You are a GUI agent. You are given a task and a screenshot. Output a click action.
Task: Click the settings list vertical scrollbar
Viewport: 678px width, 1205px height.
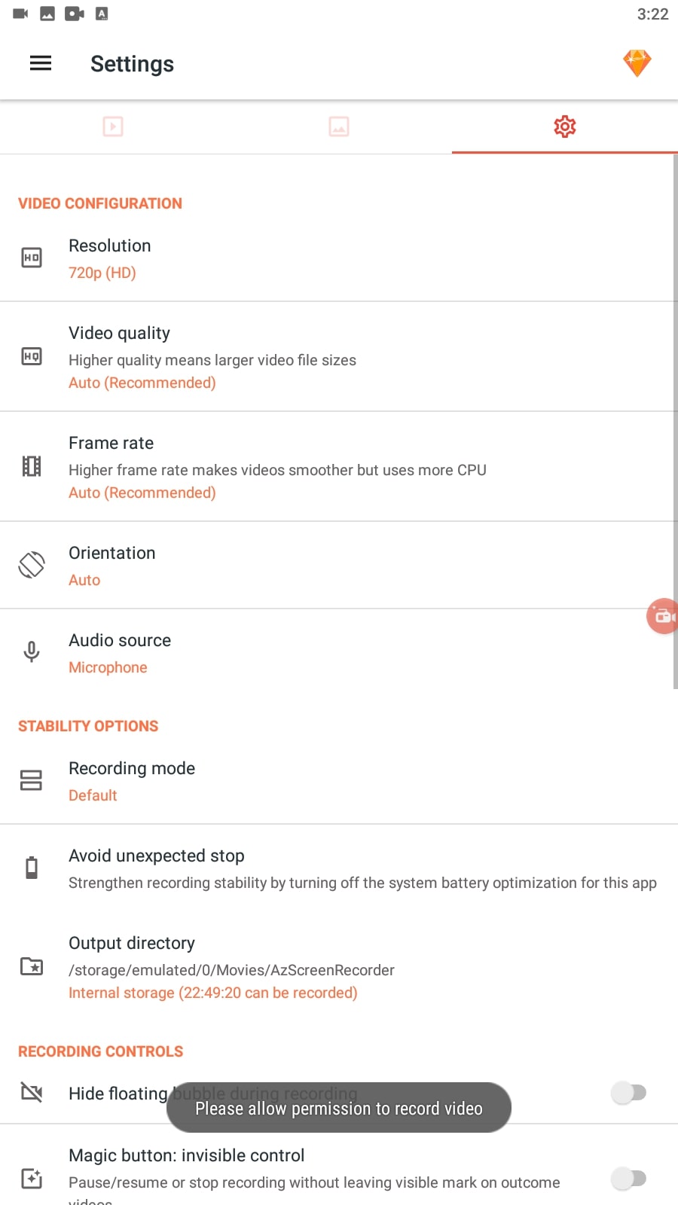click(675, 422)
